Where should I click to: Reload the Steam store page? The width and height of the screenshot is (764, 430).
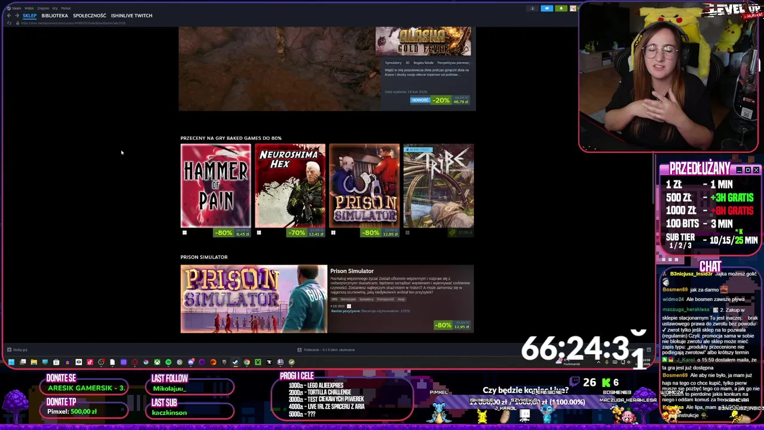tap(9, 23)
